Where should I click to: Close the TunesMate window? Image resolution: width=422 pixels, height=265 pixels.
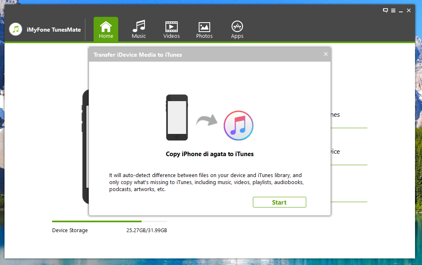pyautogui.click(x=408, y=11)
